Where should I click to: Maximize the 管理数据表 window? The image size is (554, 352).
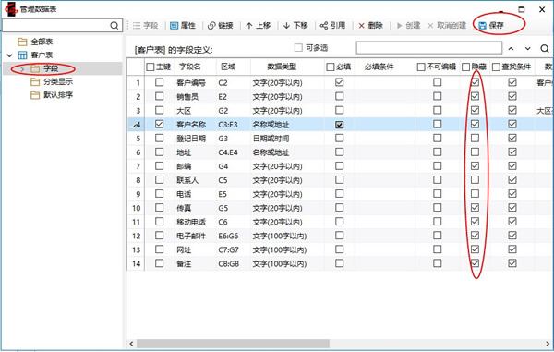[522, 9]
